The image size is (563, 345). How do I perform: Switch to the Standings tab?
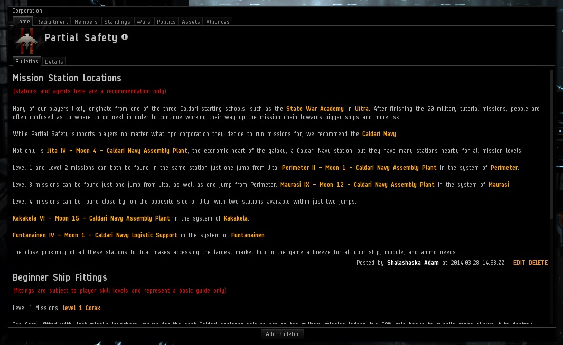pyautogui.click(x=117, y=22)
